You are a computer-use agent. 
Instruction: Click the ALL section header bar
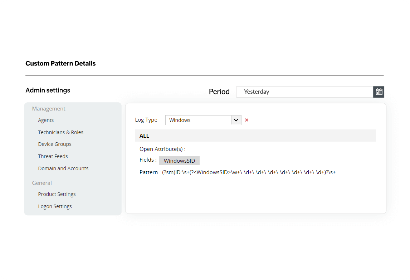255,136
